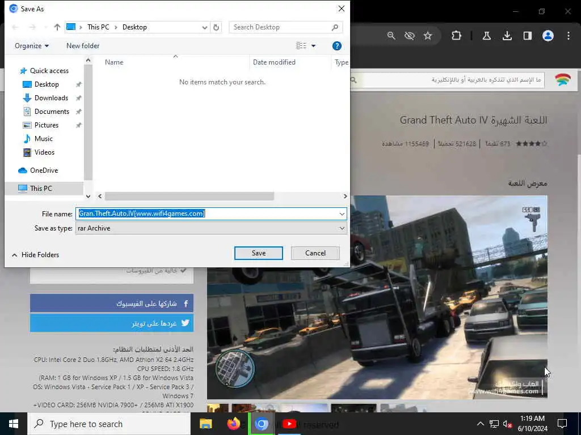Image resolution: width=581 pixels, height=435 pixels.
Task: Open the Windows Start button
Action: [14, 424]
